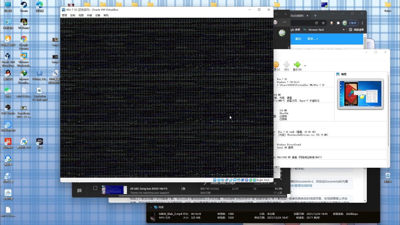Click the Chrome extensions puzzle icon
This screenshot has width=400, height=225.
click(x=338, y=23)
